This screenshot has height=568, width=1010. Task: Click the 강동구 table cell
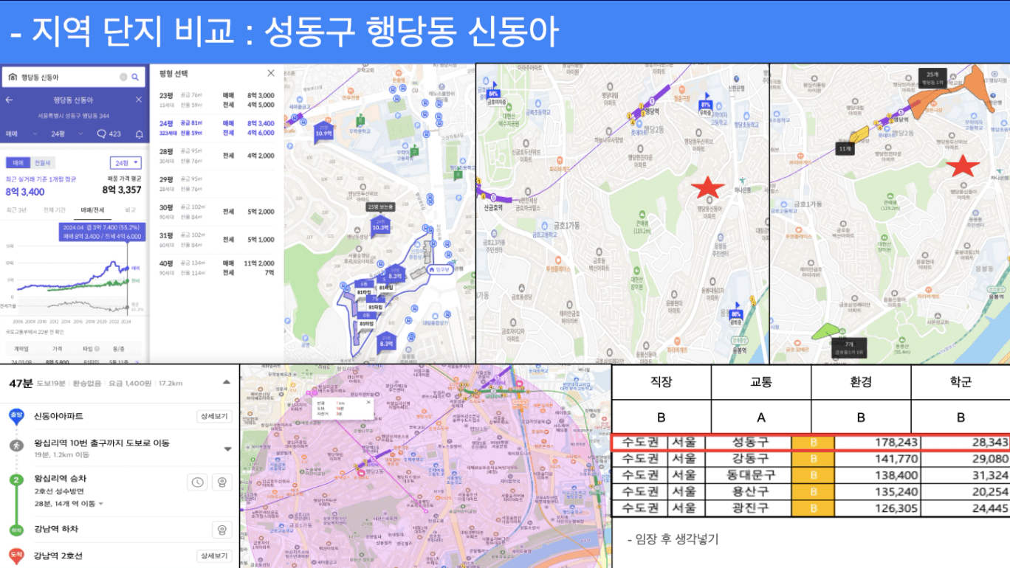point(749,459)
